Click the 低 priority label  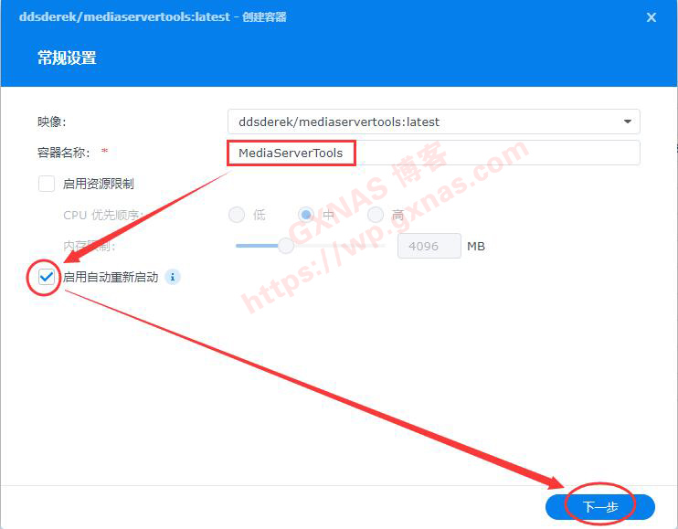(259, 215)
